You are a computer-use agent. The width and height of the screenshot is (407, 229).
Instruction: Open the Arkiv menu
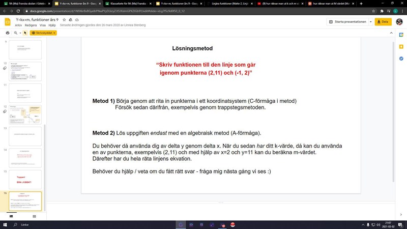pyautogui.click(x=18, y=25)
